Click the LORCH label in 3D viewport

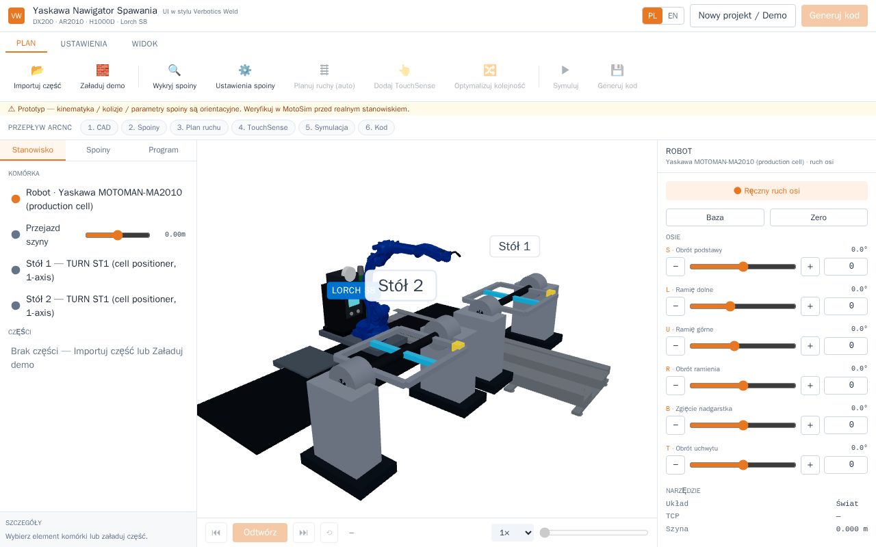346,290
